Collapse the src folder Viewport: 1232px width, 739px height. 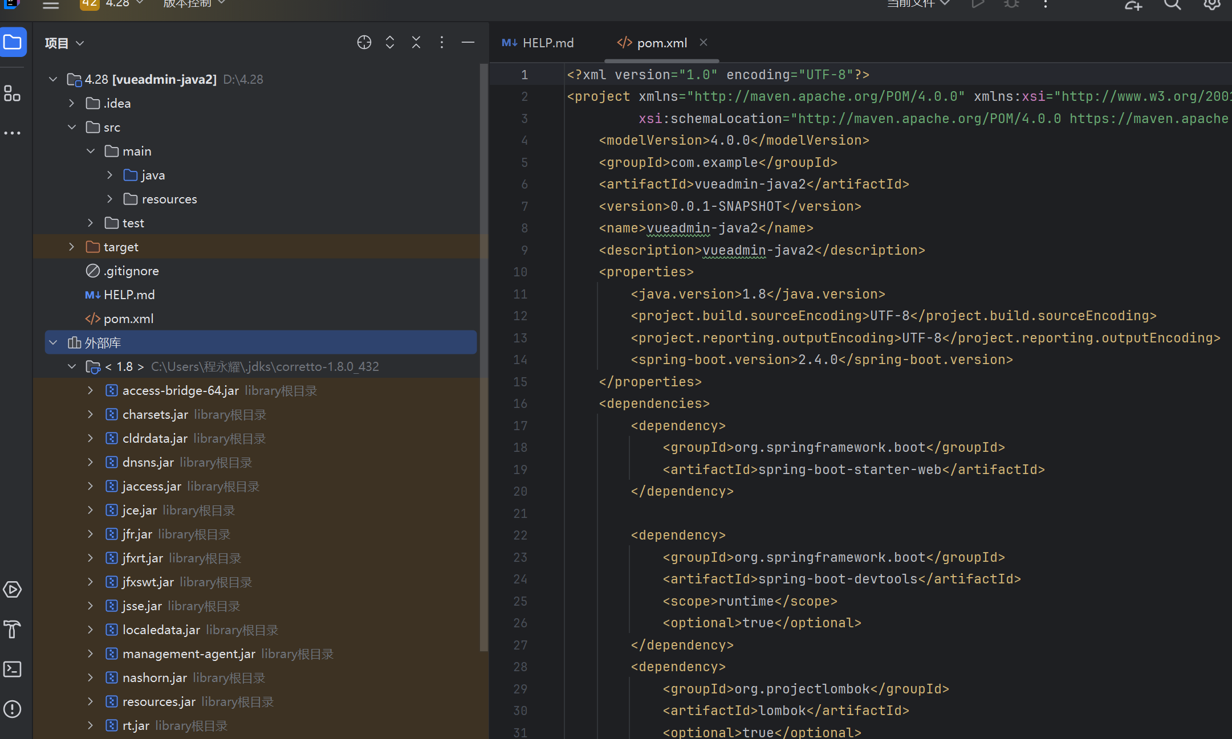pyautogui.click(x=72, y=127)
